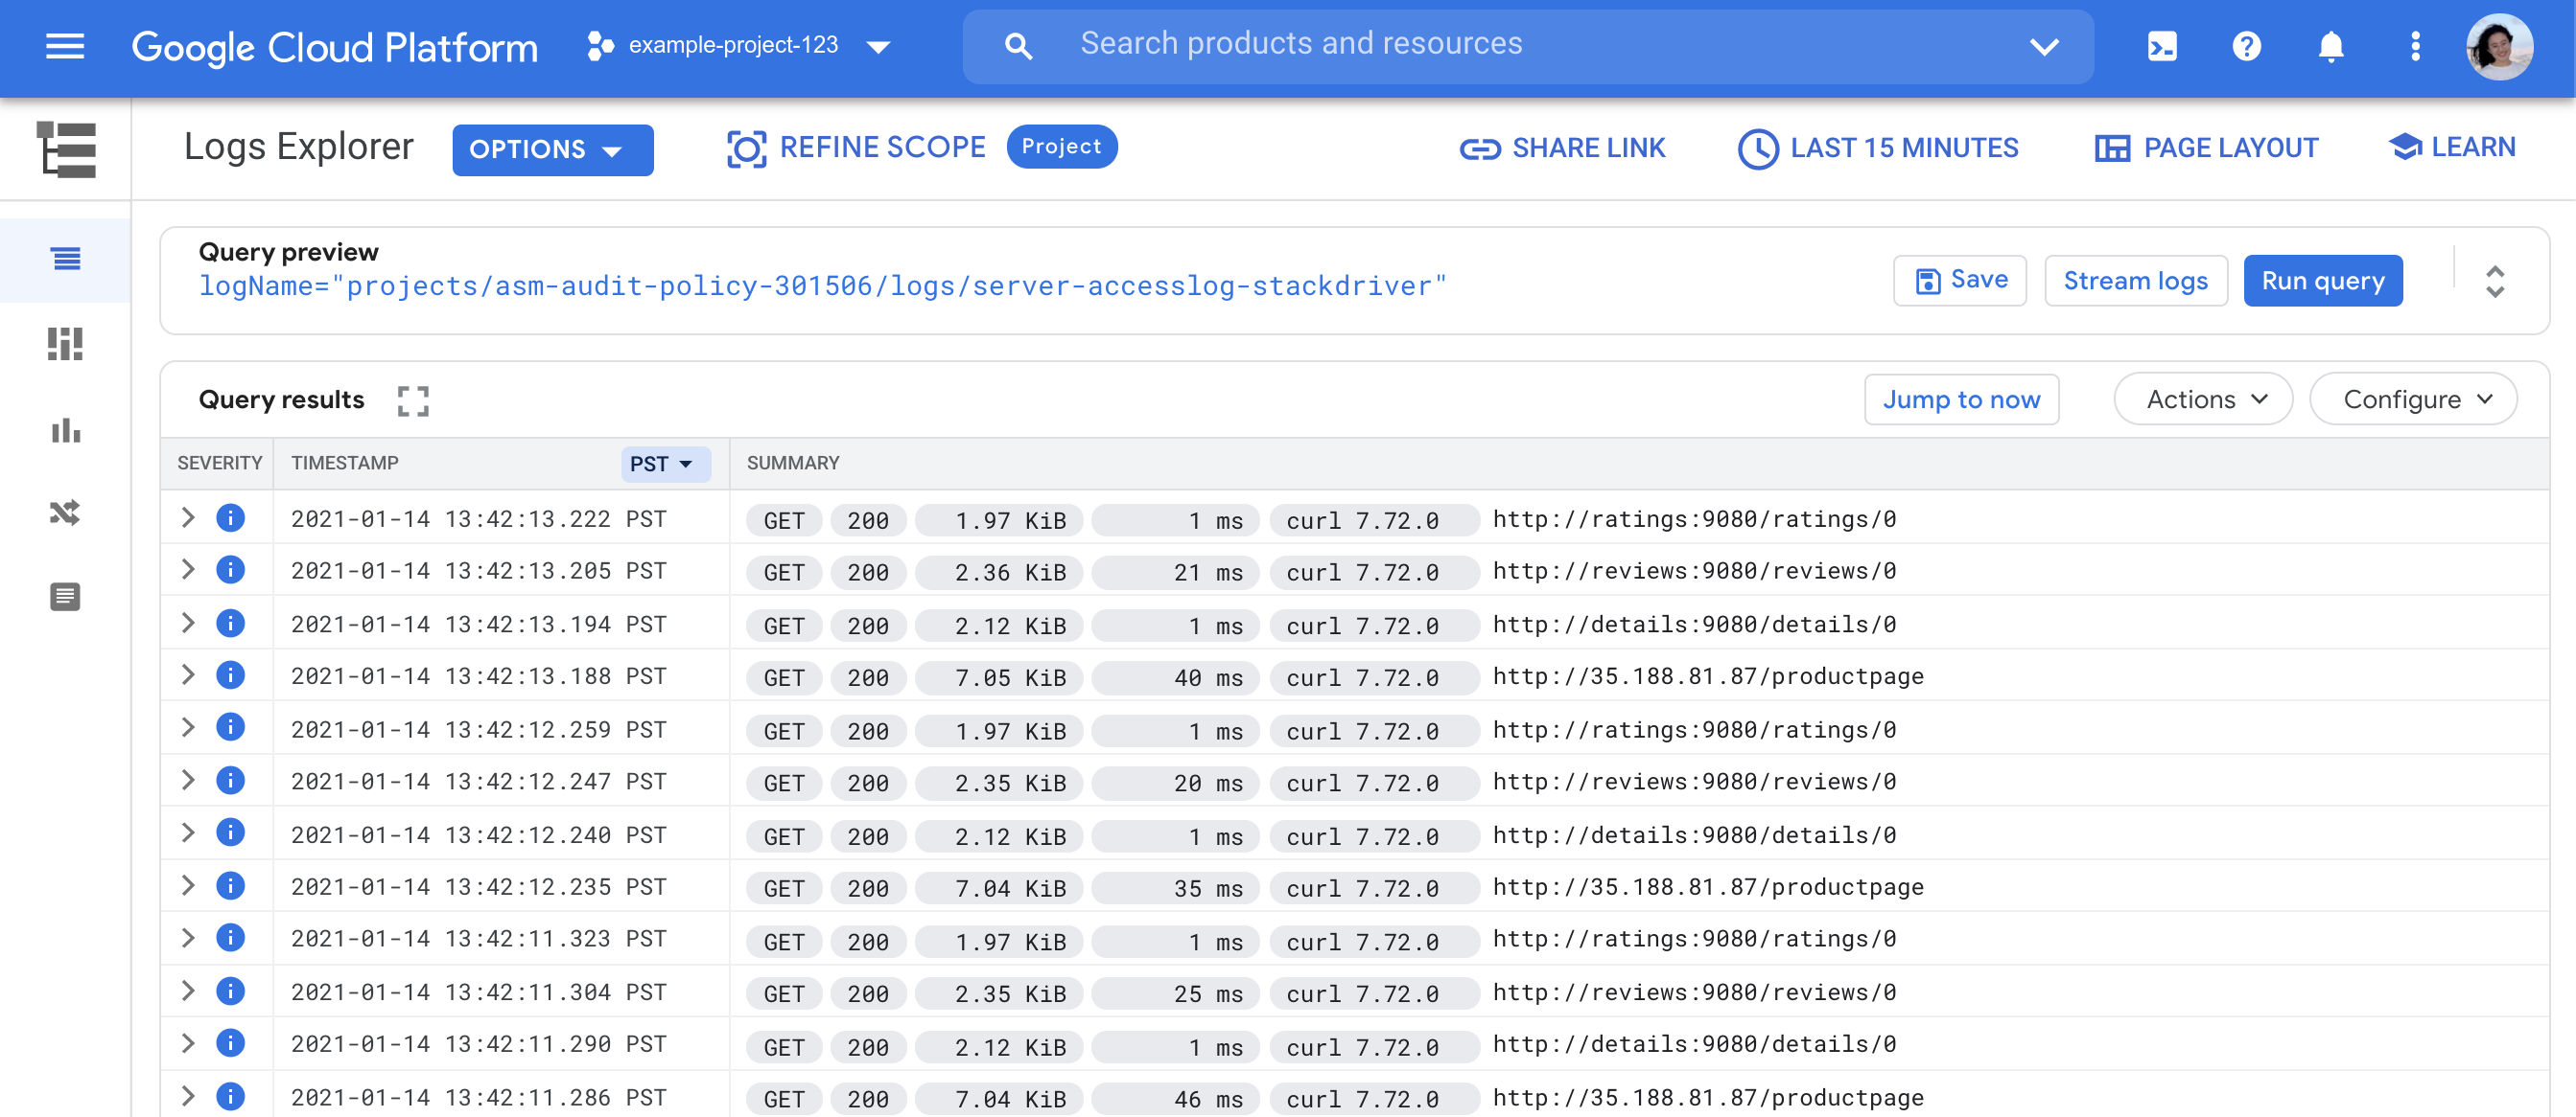Click the PST timestamp sort column
Viewport: 2576px width, 1117px height.
[659, 463]
